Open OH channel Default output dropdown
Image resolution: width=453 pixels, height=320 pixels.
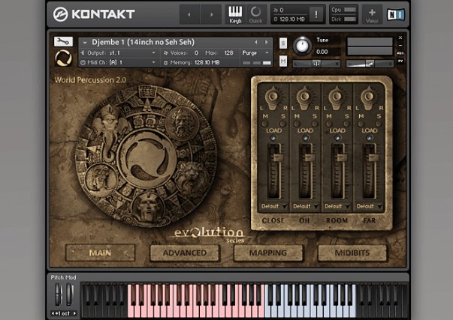click(306, 206)
